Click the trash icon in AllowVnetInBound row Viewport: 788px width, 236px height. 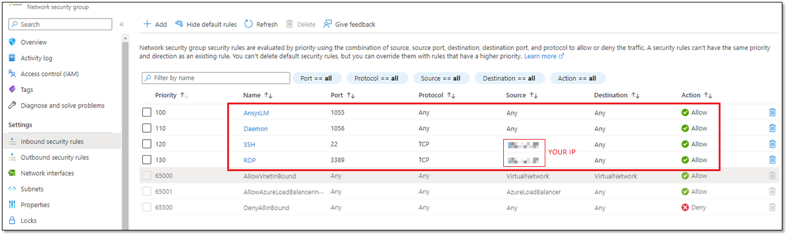click(772, 175)
